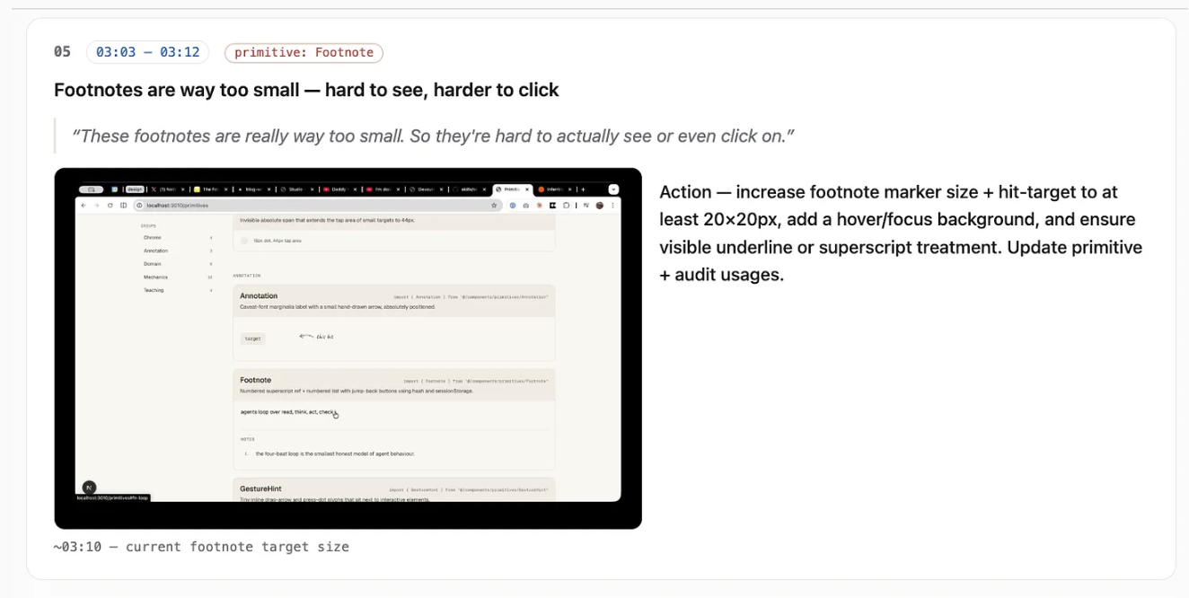Screen dimensions: 1189x598
Task: Click the plus icon for a new tab
Action: (x=583, y=189)
